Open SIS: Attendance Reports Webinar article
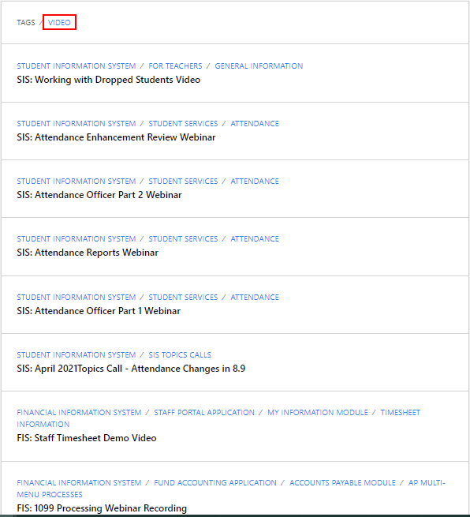 click(x=88, y=253)
